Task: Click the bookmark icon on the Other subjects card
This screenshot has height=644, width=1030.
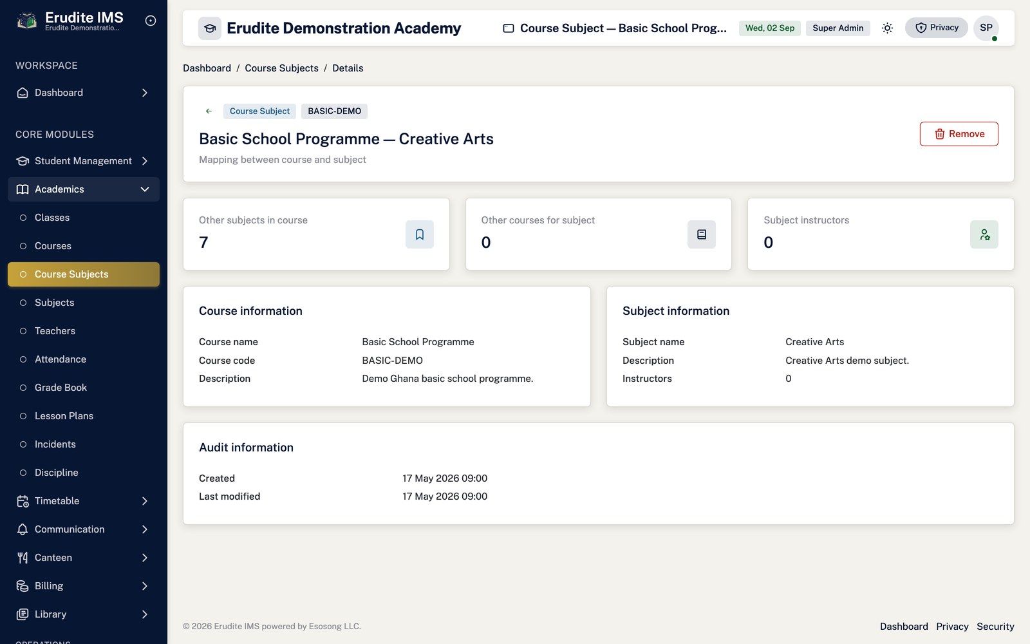Action: [420, 234]
